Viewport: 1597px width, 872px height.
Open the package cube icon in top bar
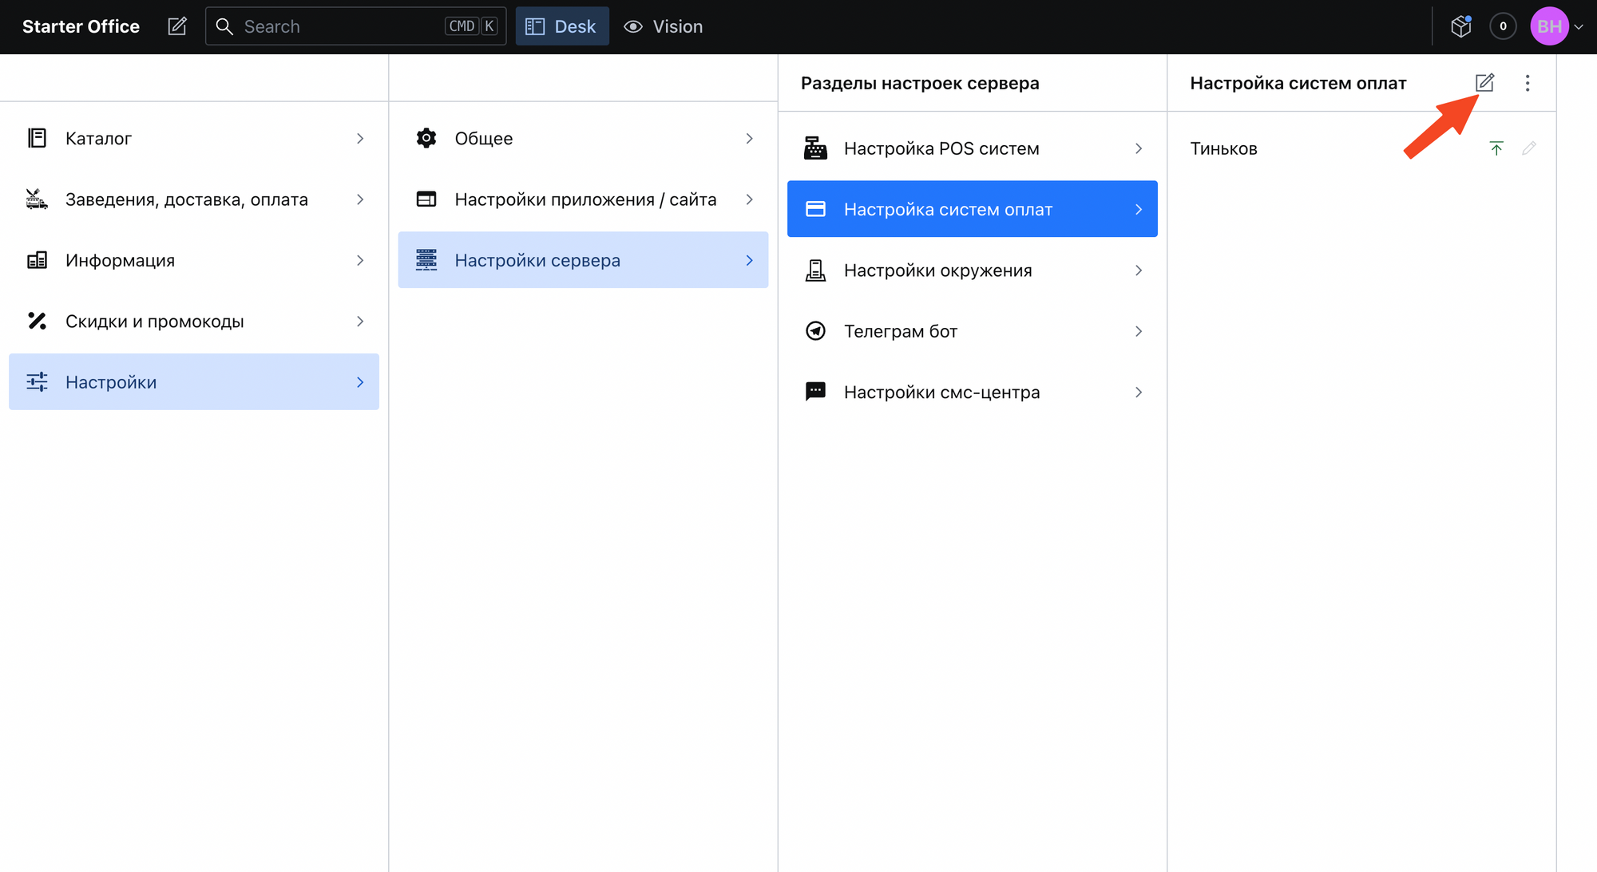click(1460, 26)
